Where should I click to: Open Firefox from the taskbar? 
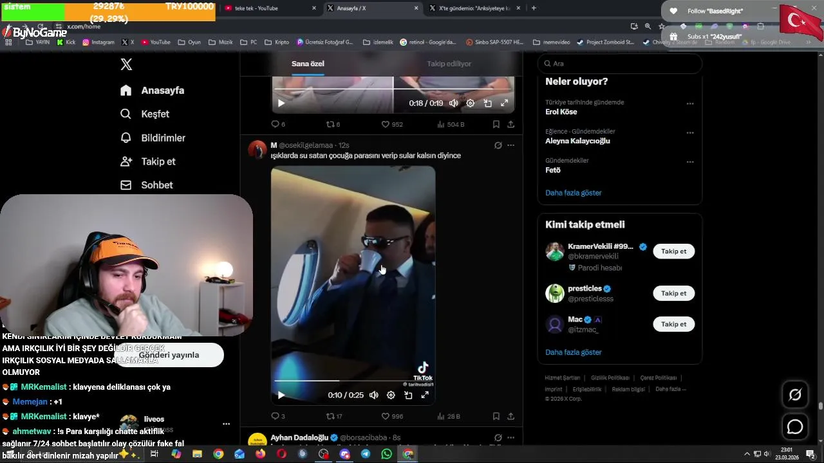click(260, 454)
